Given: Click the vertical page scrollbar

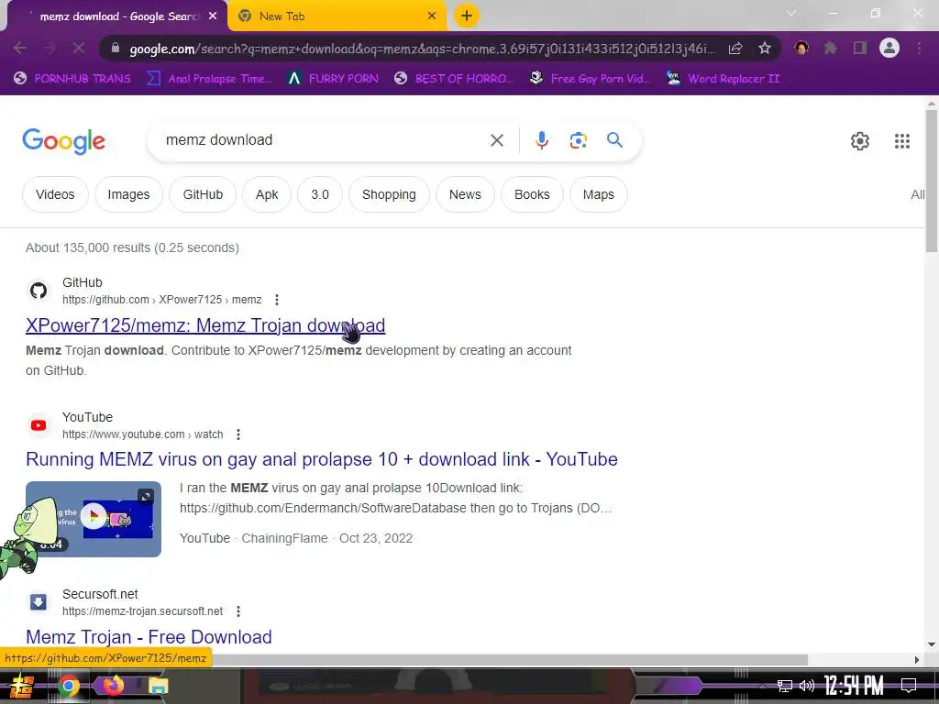Looking at the screenshot, I should tap(932, 180).
